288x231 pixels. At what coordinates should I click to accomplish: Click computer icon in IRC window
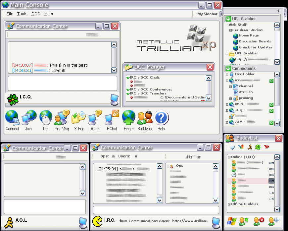[216, 223]
